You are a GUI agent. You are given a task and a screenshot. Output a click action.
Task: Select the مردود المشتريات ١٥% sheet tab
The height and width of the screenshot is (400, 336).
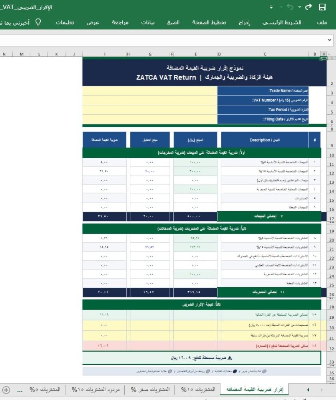(x=97, y=390)
